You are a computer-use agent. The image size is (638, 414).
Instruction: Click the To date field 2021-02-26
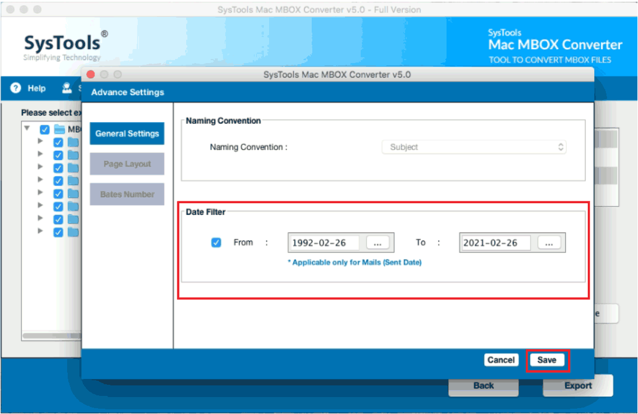click(496, 243)
